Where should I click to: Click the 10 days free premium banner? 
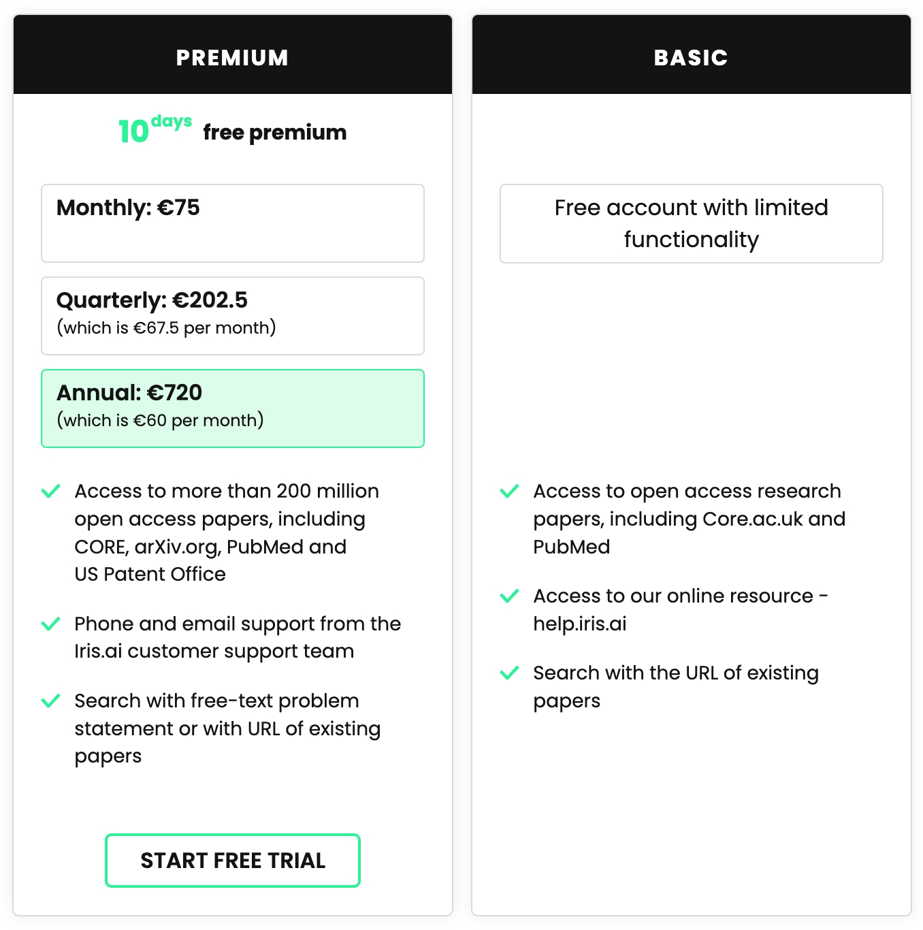(232, 131)
